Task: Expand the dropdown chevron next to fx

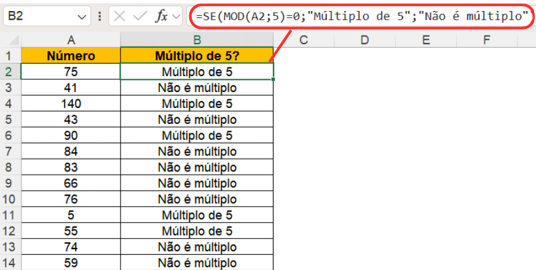Action: click(x=176, y=17)
